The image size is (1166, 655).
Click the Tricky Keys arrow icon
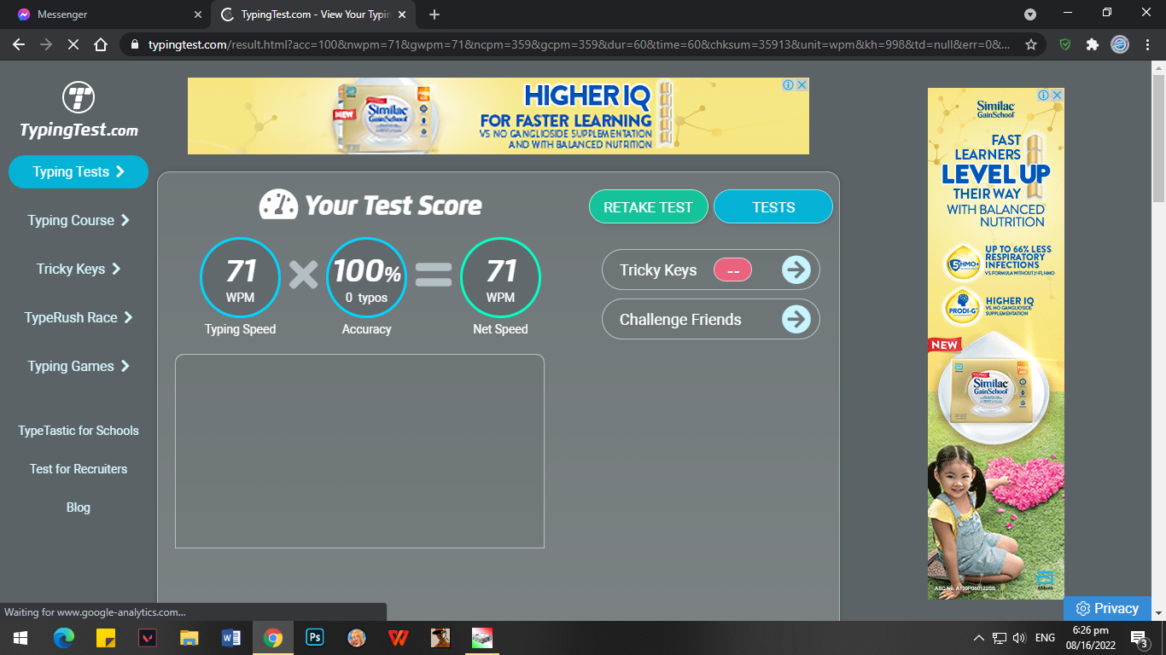[x=796, y=270]
